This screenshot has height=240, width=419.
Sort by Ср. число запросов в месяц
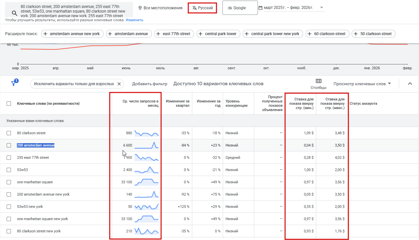click(x=140, y=103)
